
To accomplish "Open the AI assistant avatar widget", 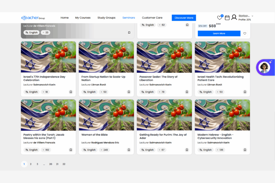I will click(265, 67).
